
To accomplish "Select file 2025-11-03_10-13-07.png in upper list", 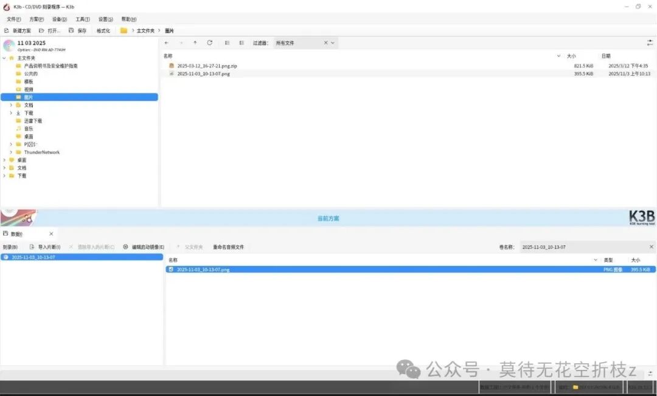I will point(203,73).
